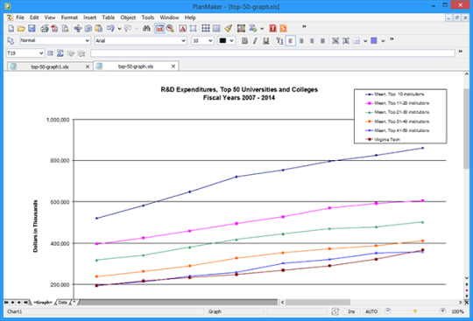Insert a picture frame icon
The width and height of the screenshot is (473, 321).
pyautogui.click(x=193, y=28)
